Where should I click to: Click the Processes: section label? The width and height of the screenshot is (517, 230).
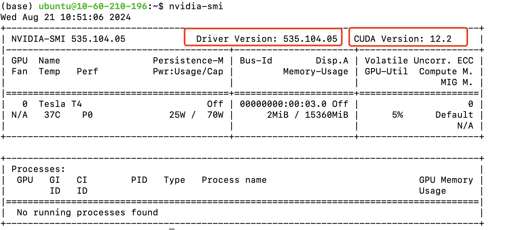tap(38, 169)
